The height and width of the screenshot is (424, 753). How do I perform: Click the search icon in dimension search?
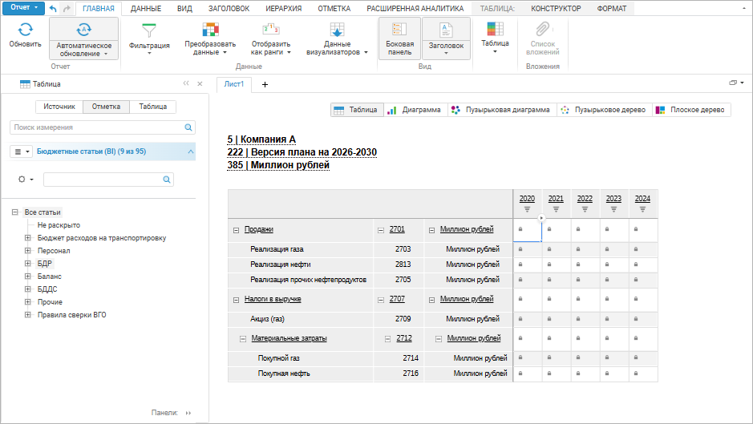[189, 127]
